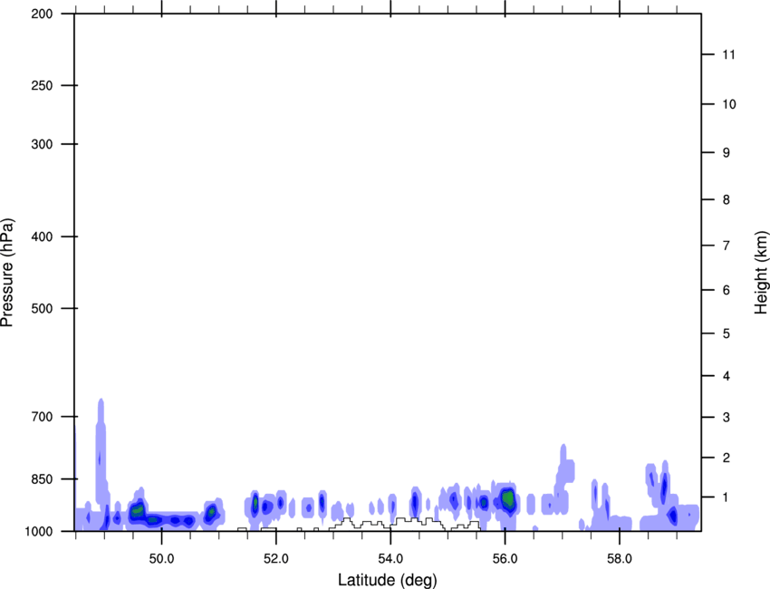Image resolution: width=770 pixels, height=589 pixels.
Task: Click the 10 km height label
Action: click(x=728, y=104)
